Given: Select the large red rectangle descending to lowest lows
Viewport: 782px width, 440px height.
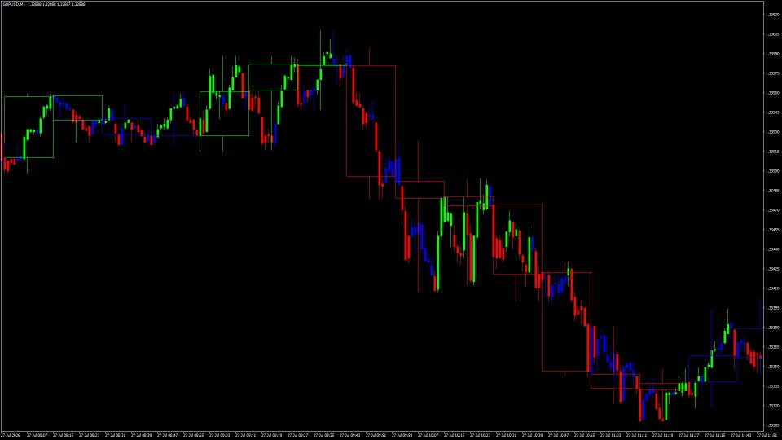Looking at the screenshot, I should (567, 322).
